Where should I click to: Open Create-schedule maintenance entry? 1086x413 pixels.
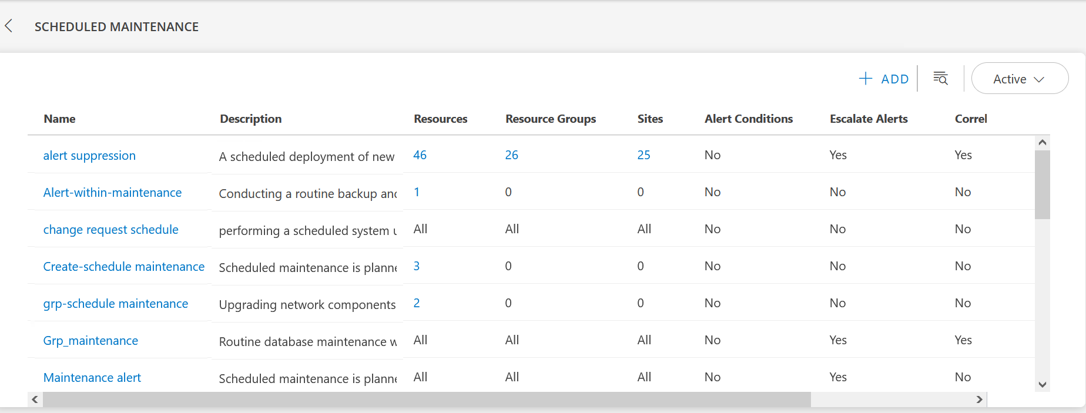123,267
